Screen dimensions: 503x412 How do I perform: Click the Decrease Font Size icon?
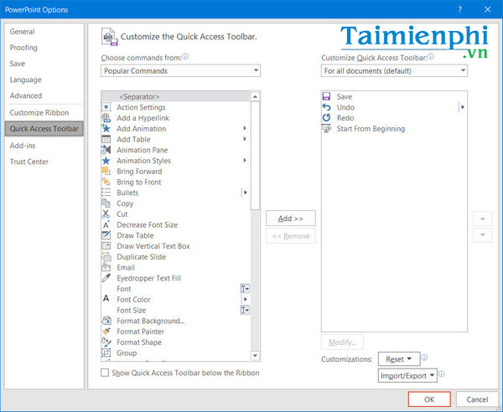[106, 224]
